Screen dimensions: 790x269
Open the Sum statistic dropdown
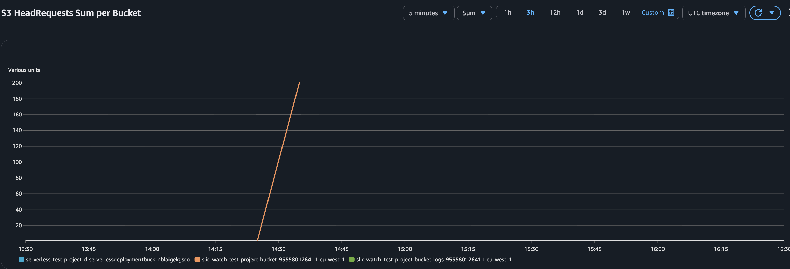[x=474, y=13]
